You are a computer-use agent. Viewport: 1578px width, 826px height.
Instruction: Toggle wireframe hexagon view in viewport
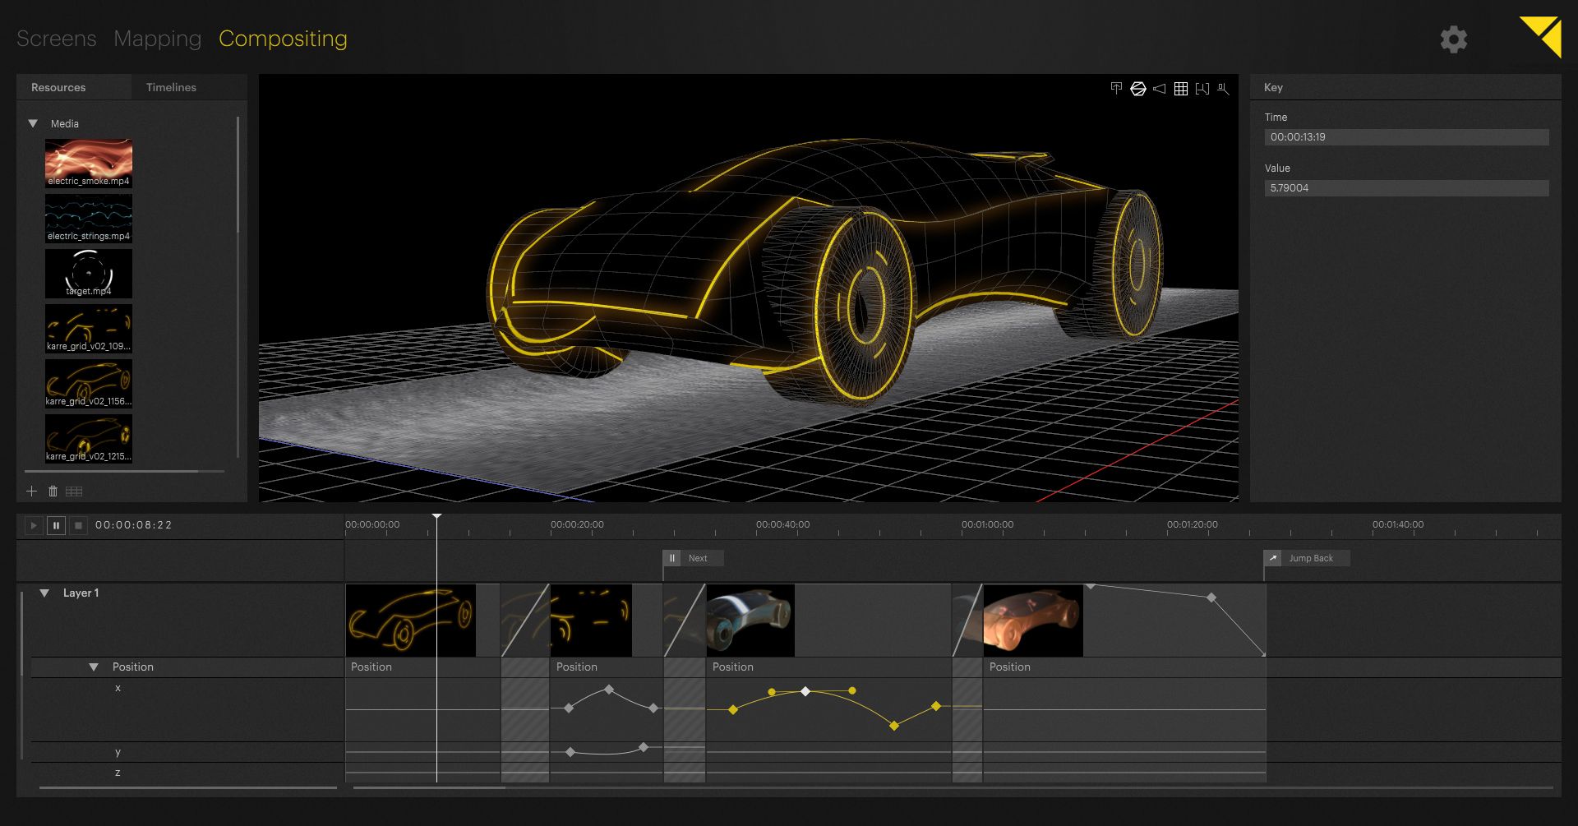1137,89
